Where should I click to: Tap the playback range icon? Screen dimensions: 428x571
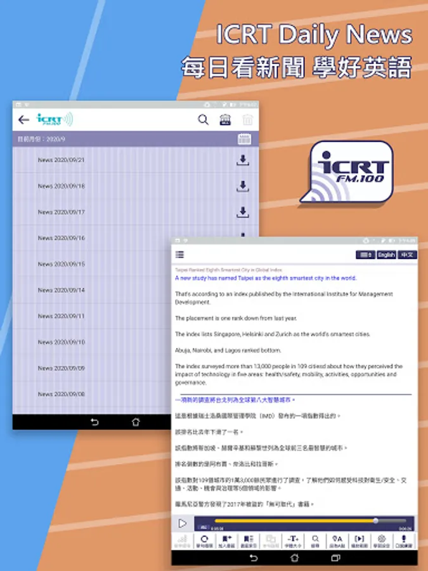tap(360, 541)
